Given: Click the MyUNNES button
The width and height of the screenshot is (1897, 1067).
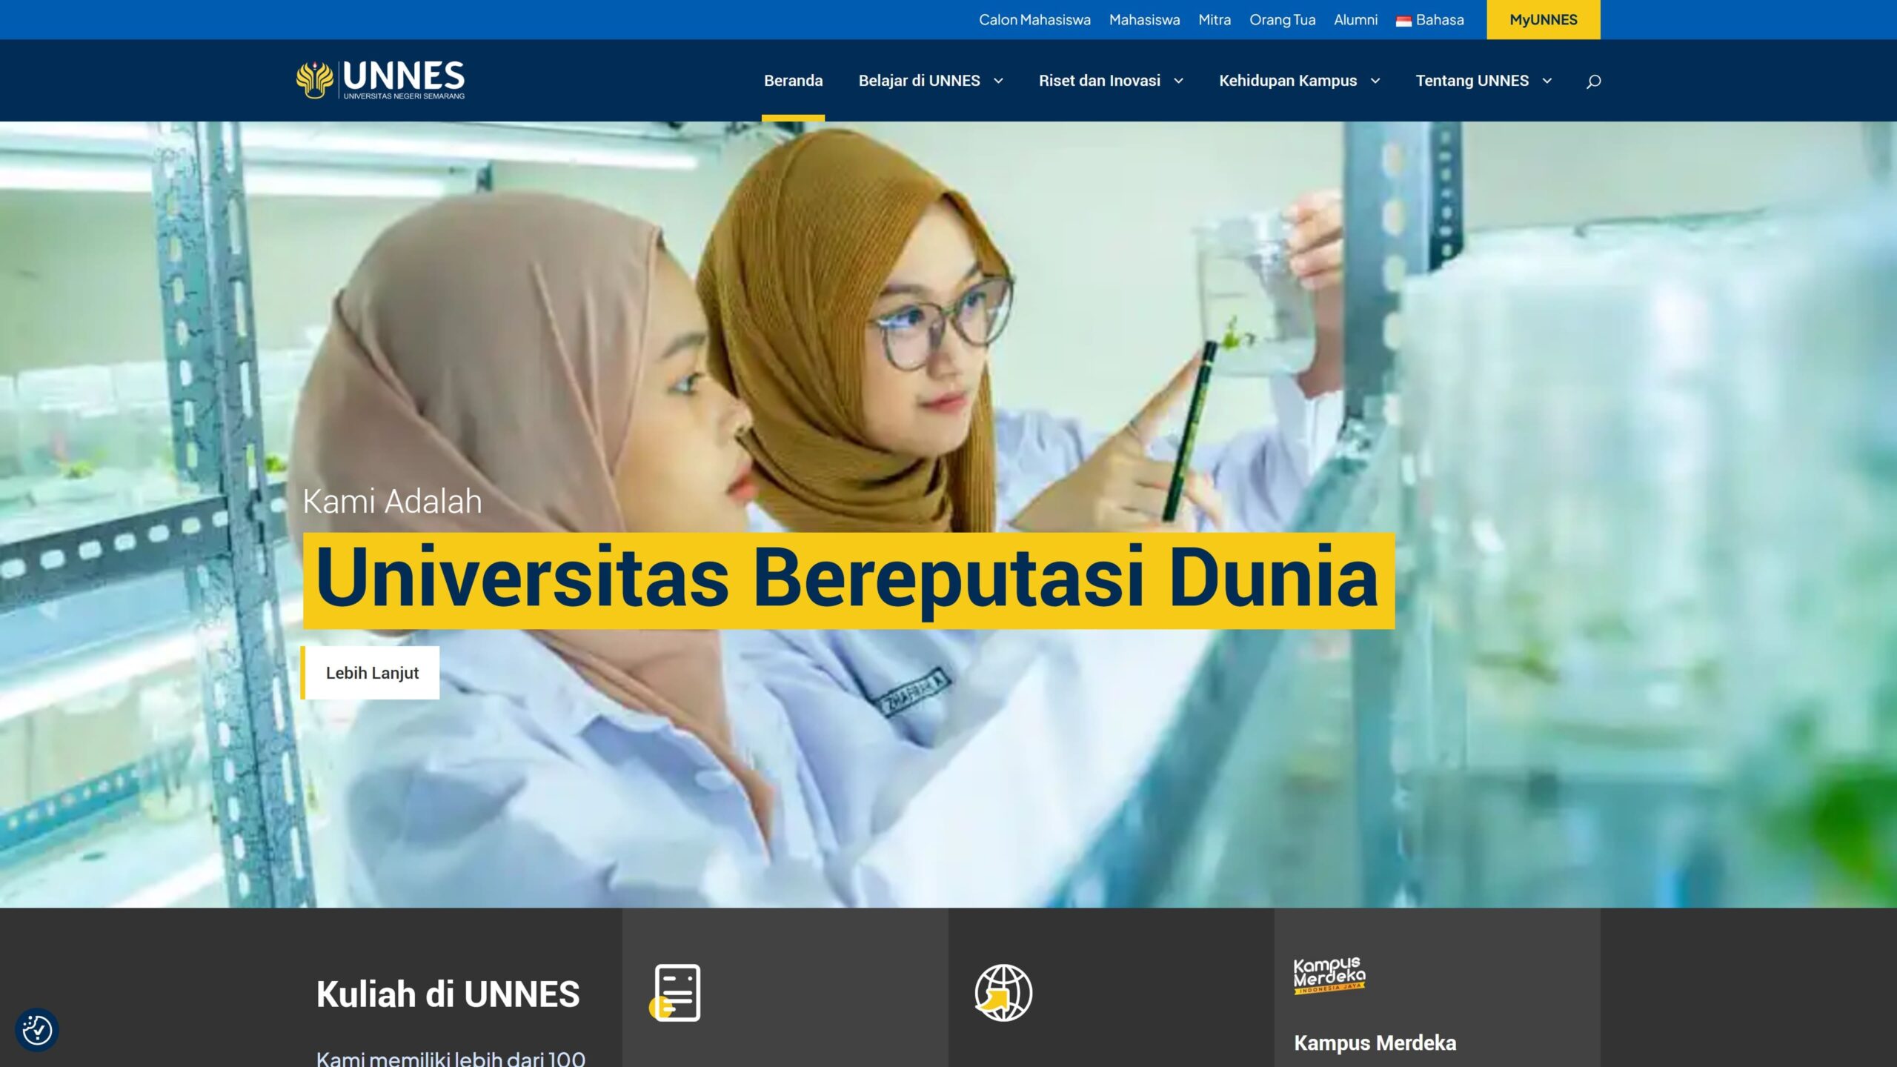Looking at the screenshot, I should [1543, 20].
